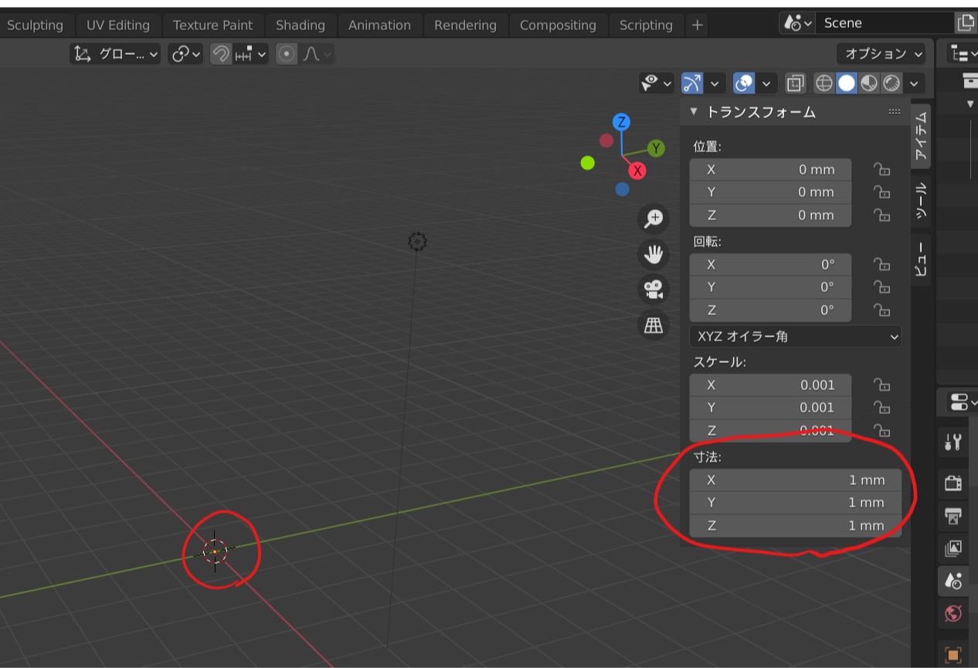This screenshot has height=668, width=978.
Task: Click the 位置 Z field
Action: click(770, 215)
